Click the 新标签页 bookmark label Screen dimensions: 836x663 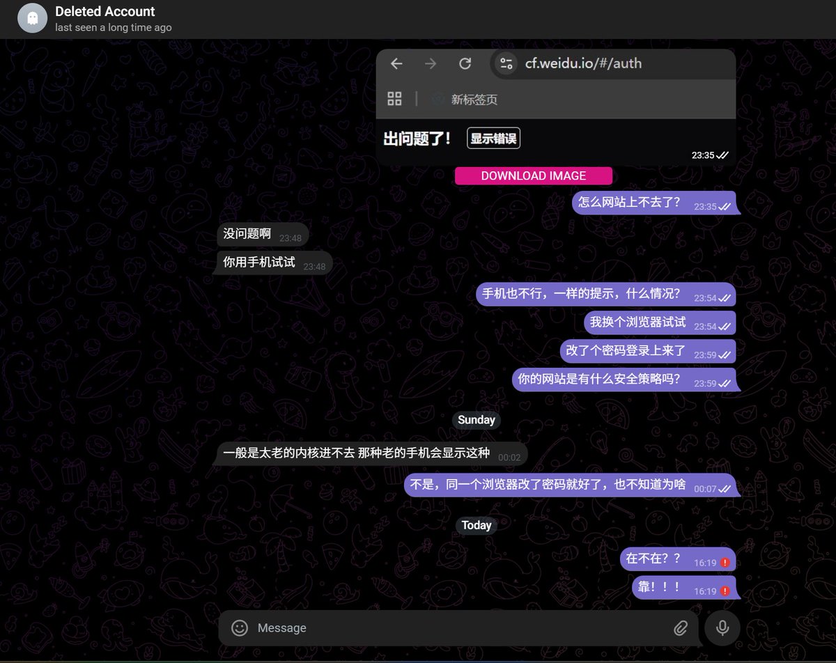pos(474,100)
